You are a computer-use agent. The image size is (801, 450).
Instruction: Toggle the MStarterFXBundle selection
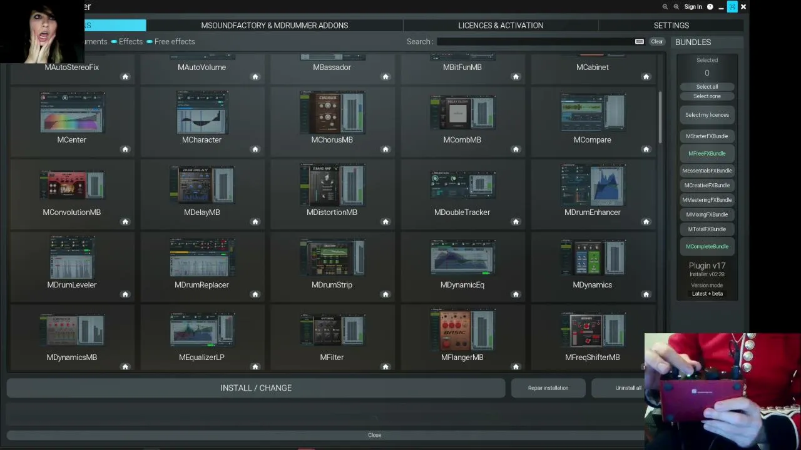pyautogui.click(x=707, y=136)
